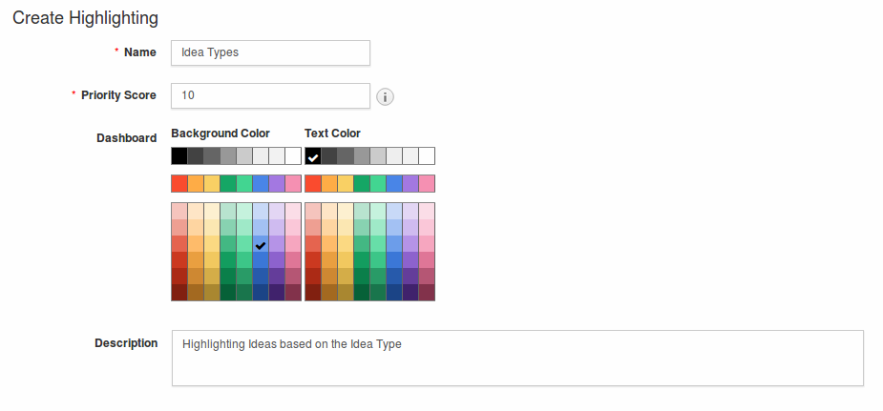883x411 pixels.
Task: Pick lightest orange shade in Background Color palette
Action: point(196,211)
